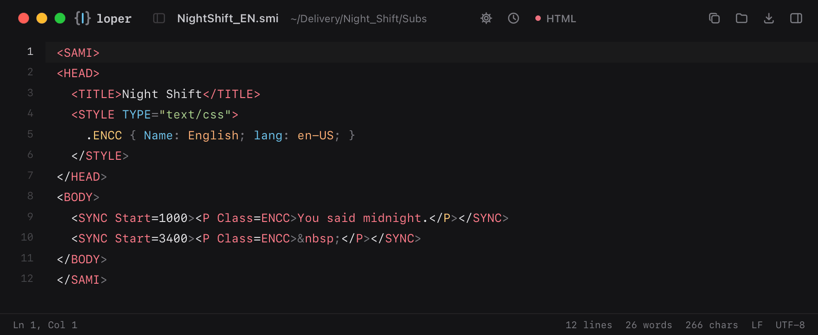Click the loper app logo icon
Image resolution: width=818 pixels, height=335 pixels.
coord(82,18)
